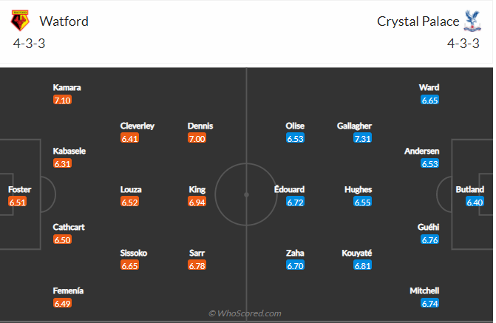Viewport: 496px width, 323px height.
Task: Select Guéhi's 6.76 rating badge
Action: [x=430, y=239]
